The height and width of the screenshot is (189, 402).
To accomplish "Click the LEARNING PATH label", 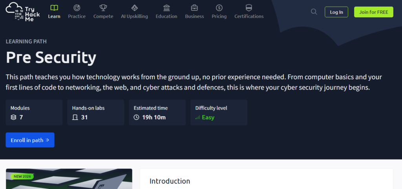I will 26,42.
